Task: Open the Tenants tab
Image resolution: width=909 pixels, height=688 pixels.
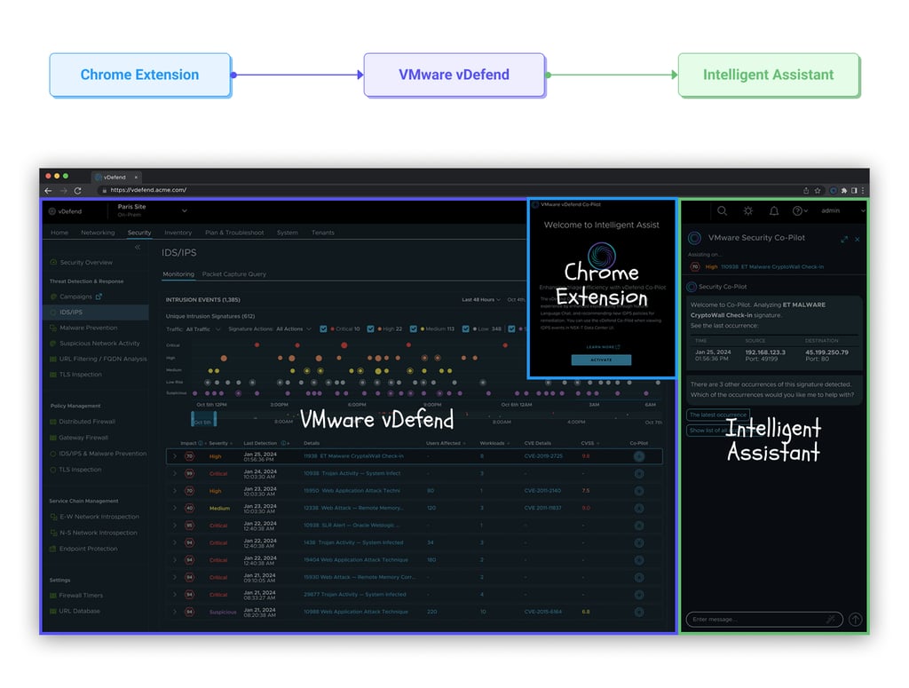Action: (x=323, y=233)
